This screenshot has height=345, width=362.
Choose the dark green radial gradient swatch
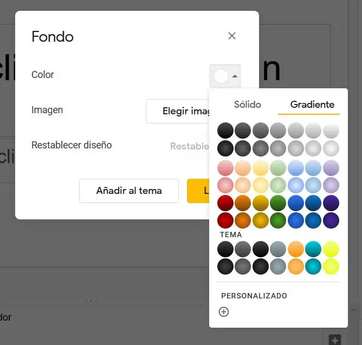278,220
